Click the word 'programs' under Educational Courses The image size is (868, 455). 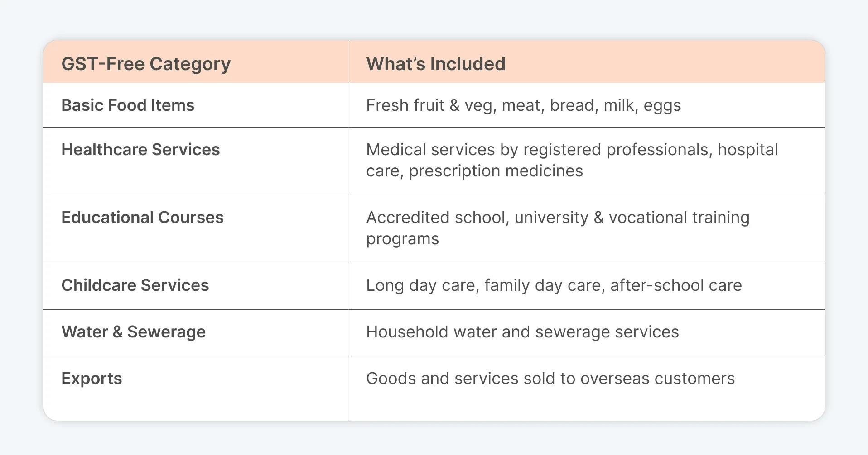(402, 239)
